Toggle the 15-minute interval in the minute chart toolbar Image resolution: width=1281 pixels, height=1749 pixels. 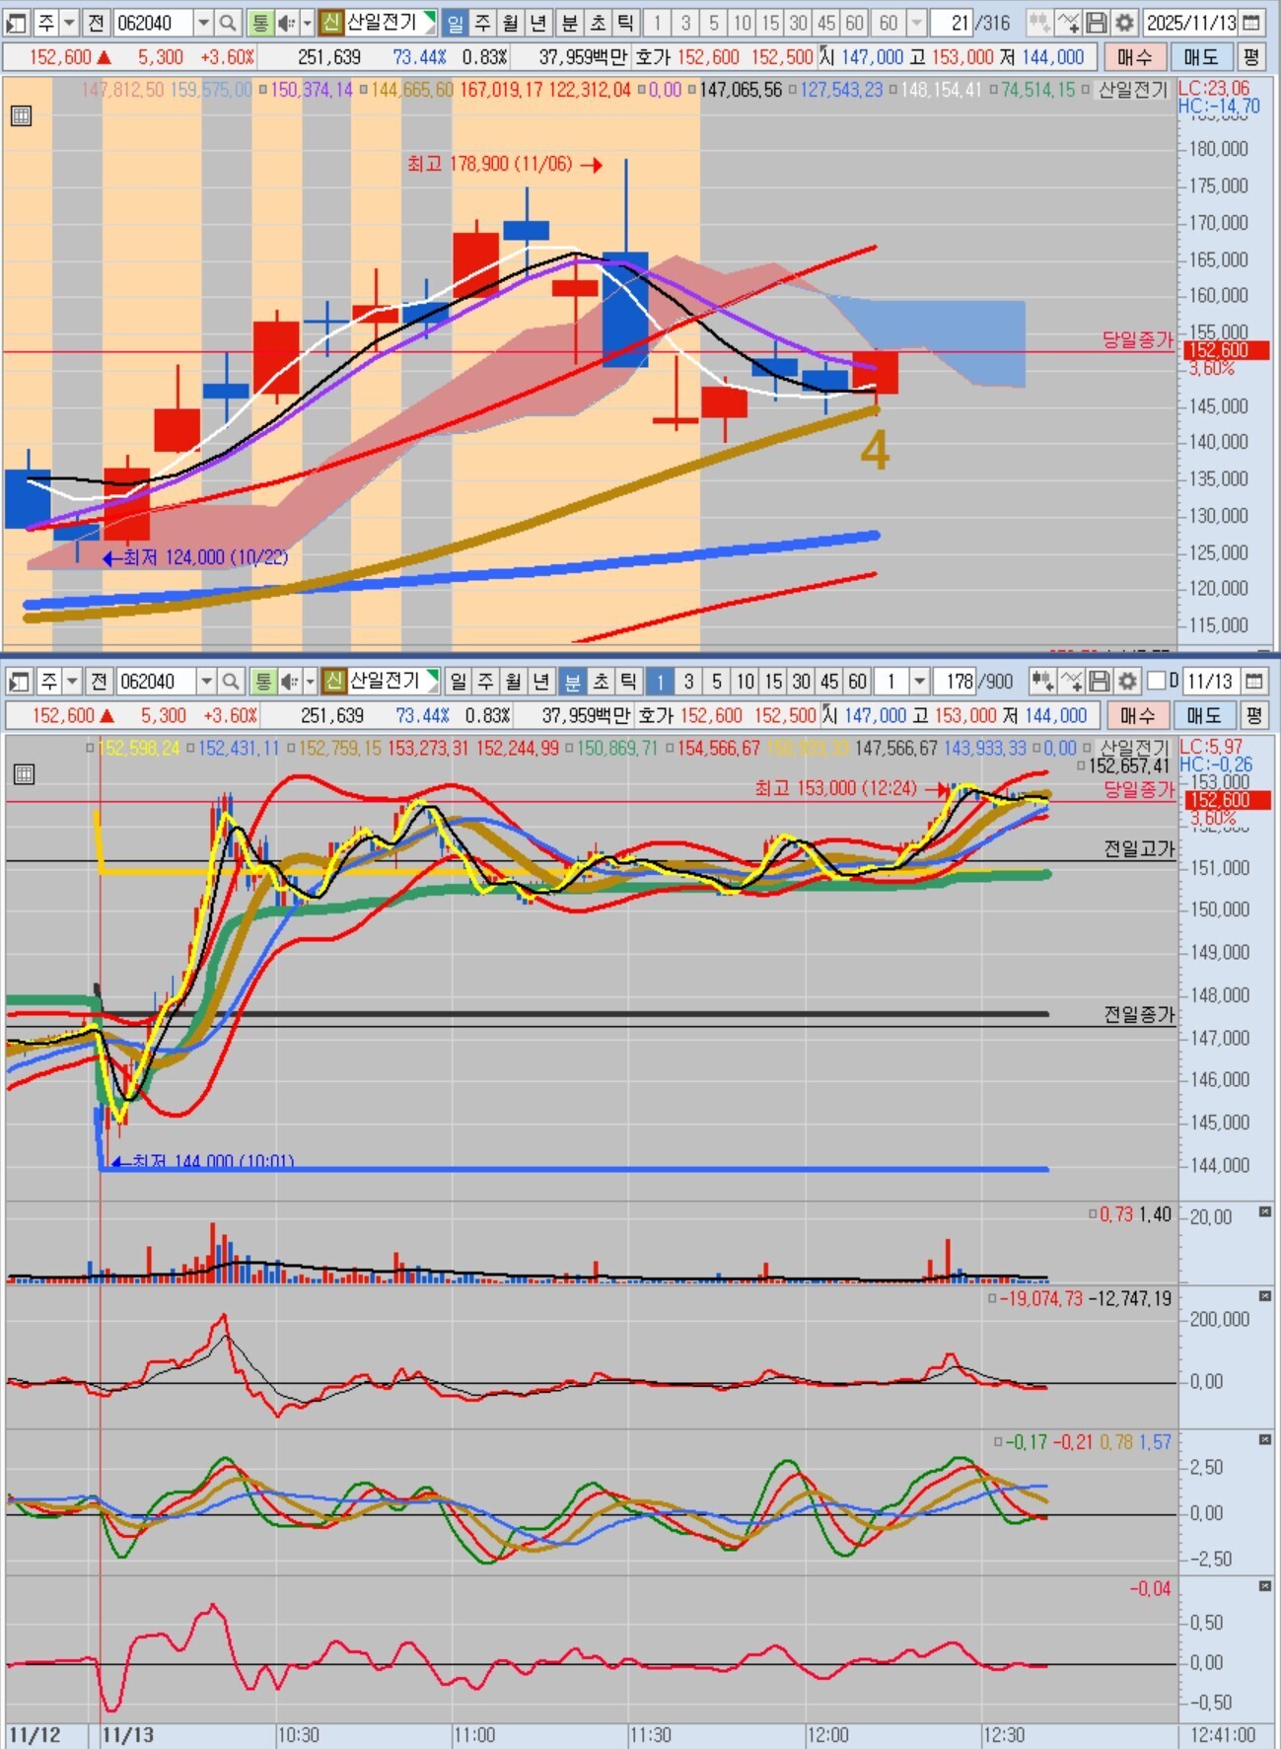[773, 681]
